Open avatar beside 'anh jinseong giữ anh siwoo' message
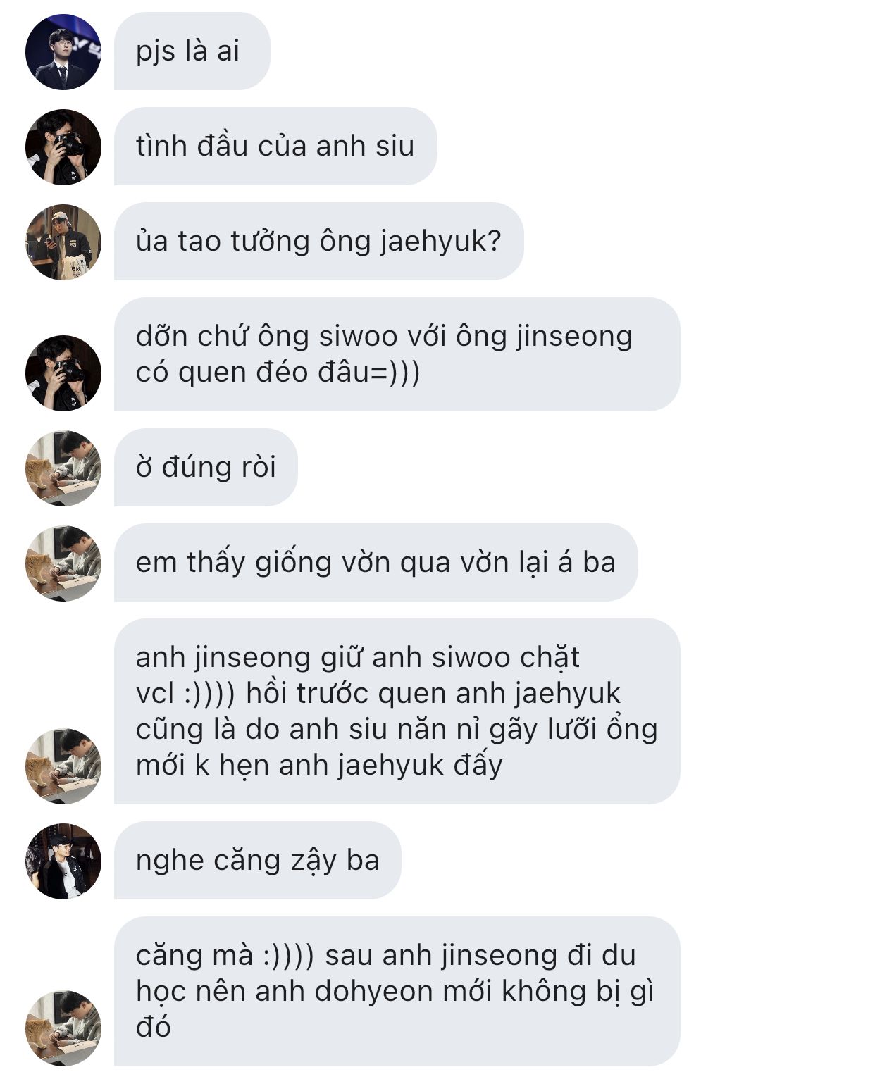This screenshot has width=875, height=1072. point(63,766)
